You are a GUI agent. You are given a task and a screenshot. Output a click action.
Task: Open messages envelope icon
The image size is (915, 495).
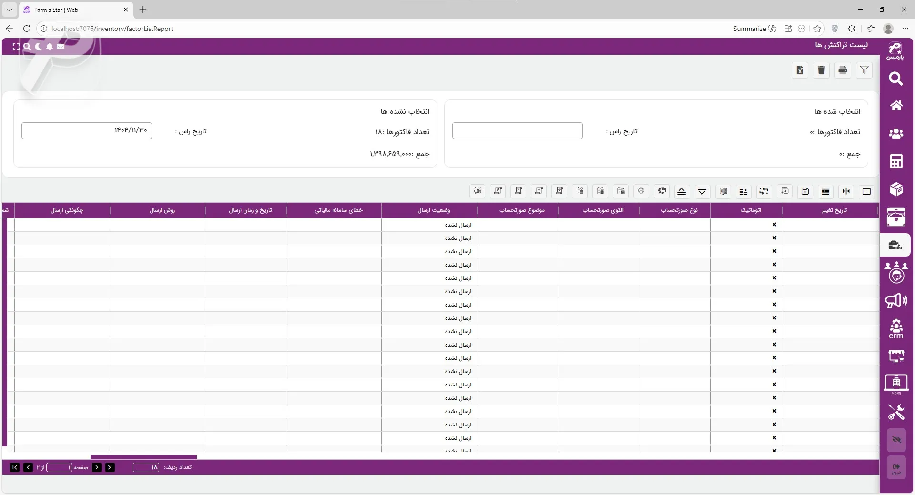point(61,47)
